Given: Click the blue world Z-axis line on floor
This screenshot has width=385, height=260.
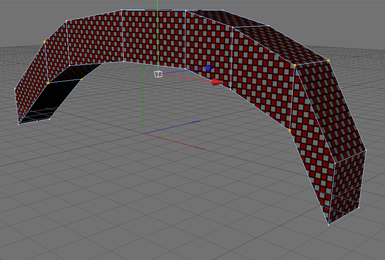Looking at the screenshot, I should coord(172,127).
